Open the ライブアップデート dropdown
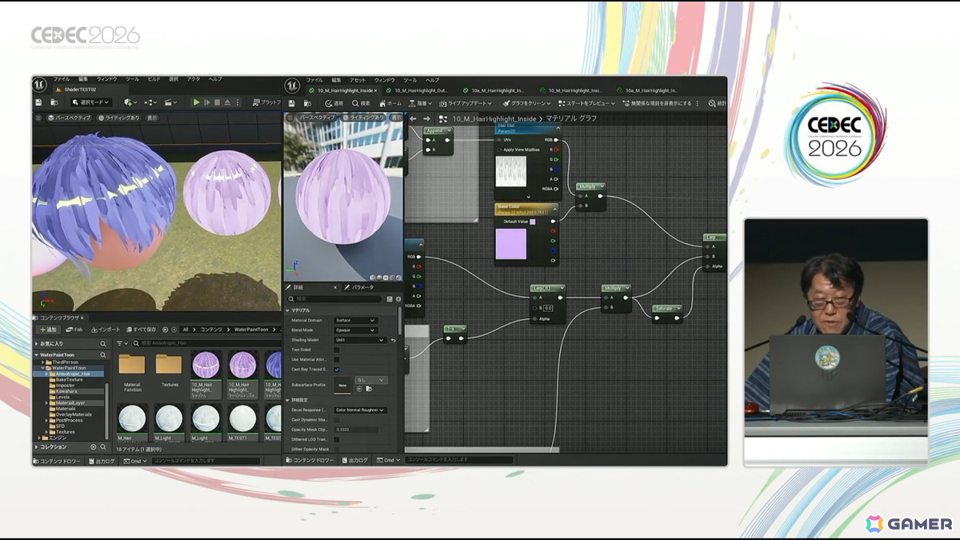This screenshot has height=540, width=960. click(465, 103)
